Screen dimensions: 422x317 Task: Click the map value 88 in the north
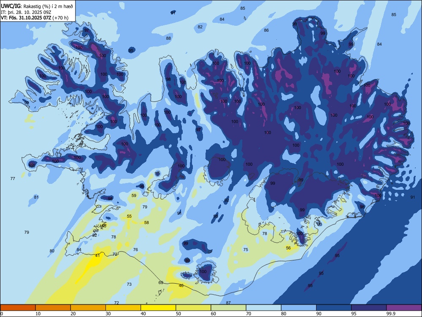coord(168,38)
